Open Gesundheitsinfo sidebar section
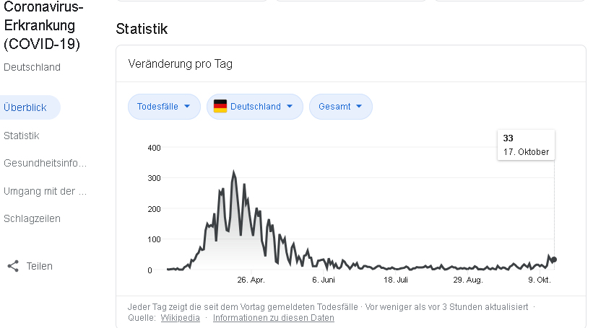593x328 pixels. [45, 163]
